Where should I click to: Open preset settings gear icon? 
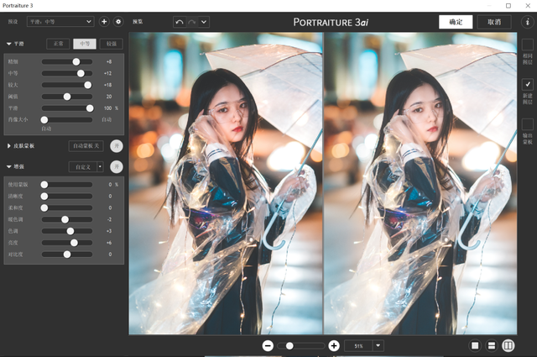click(x=117, y=21)
